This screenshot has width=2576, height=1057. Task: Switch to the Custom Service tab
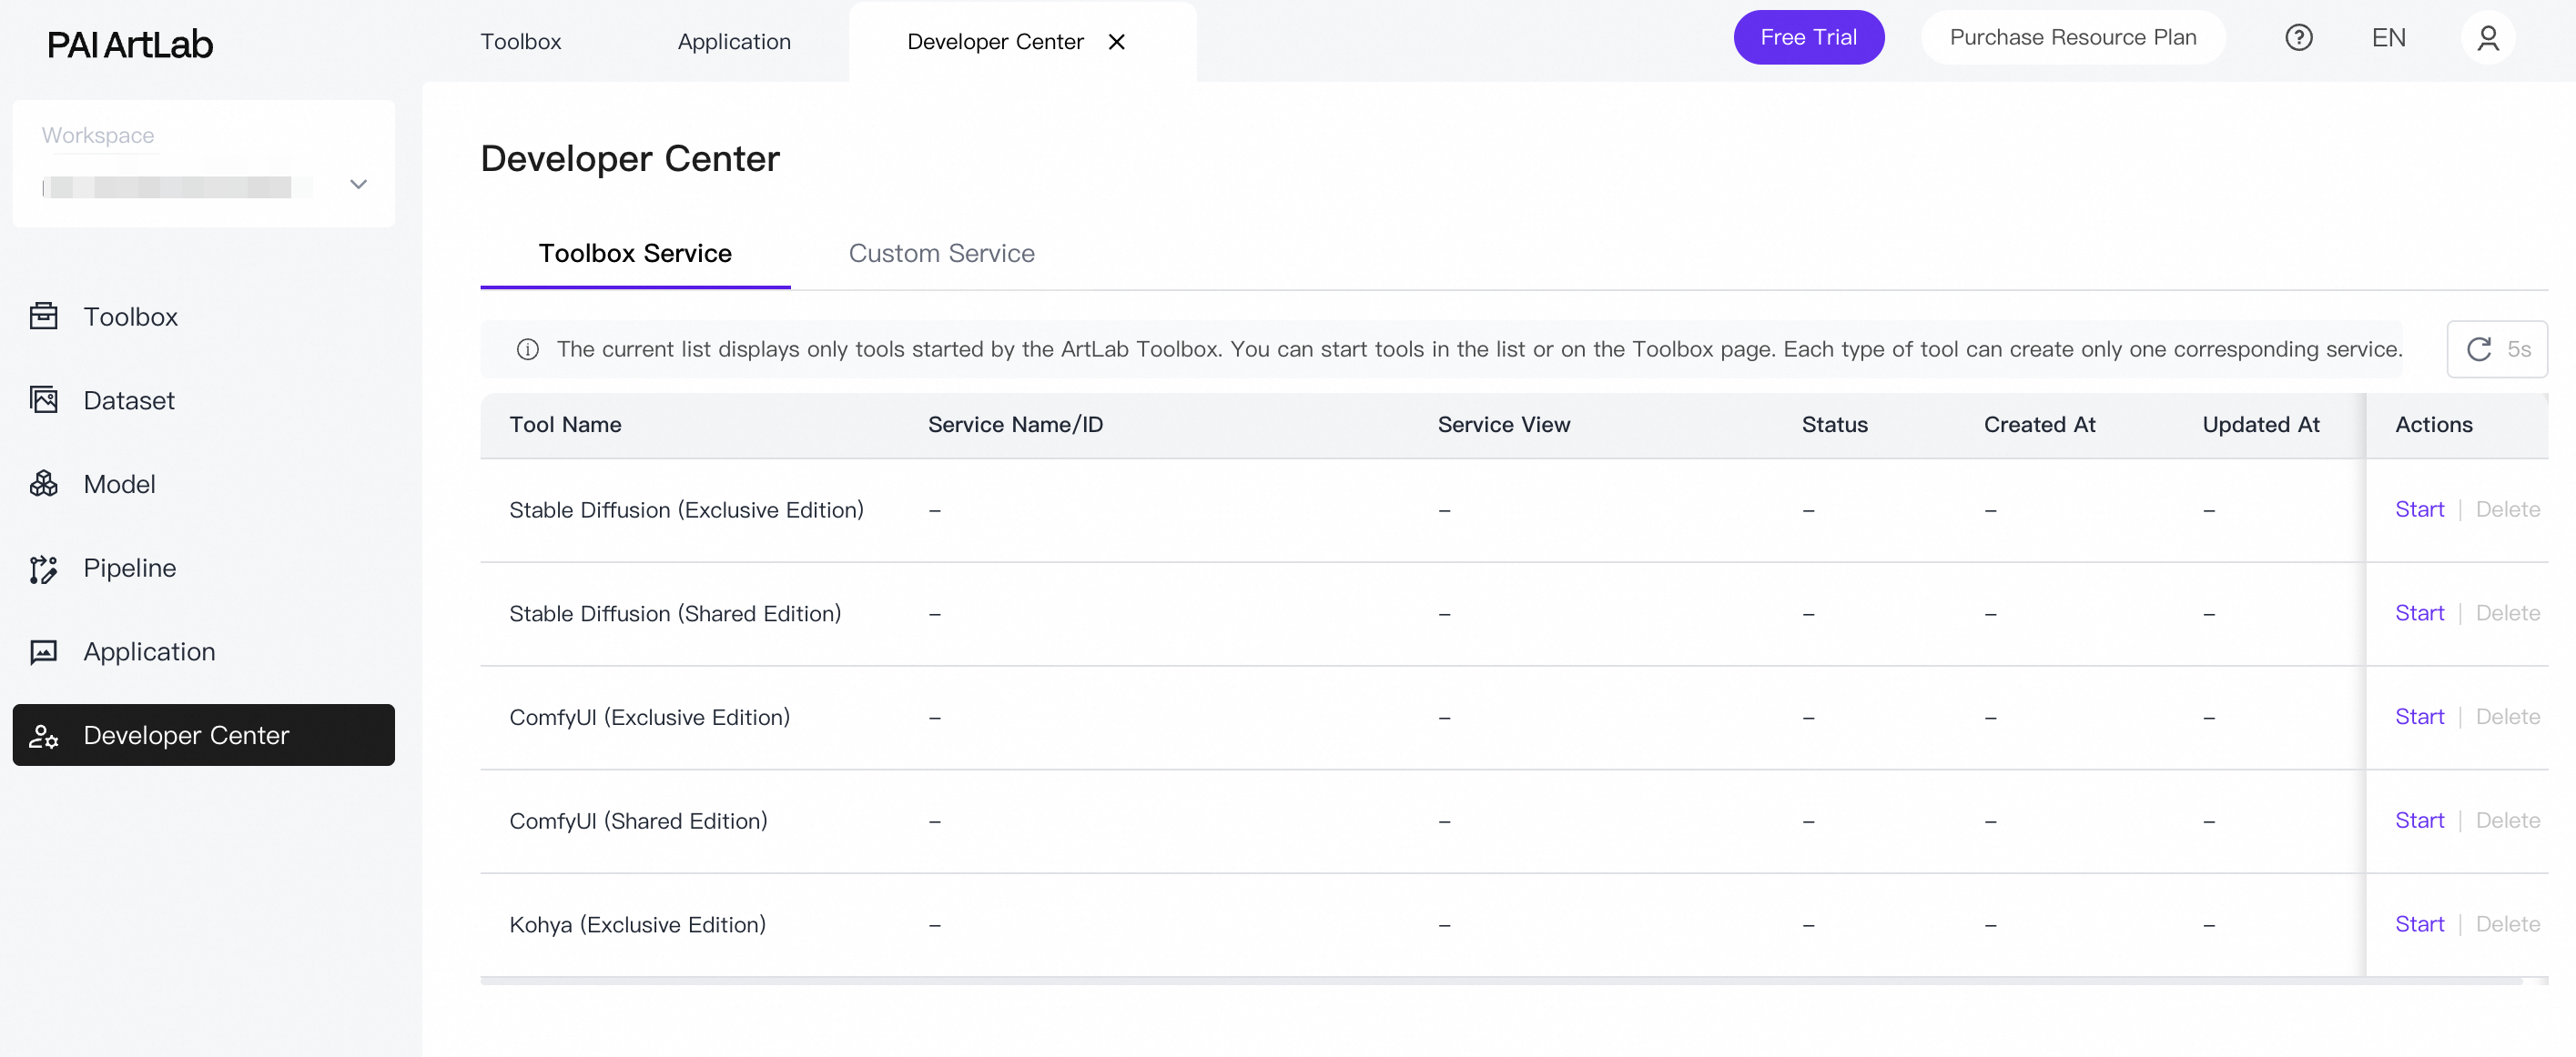point(941,254)
